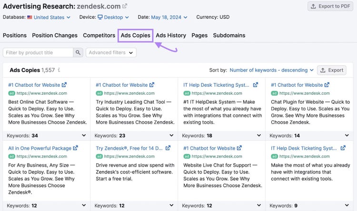Expand Keywords: 14 details
The height and width of the screenshot is (211, 357).
click(347, 136)
